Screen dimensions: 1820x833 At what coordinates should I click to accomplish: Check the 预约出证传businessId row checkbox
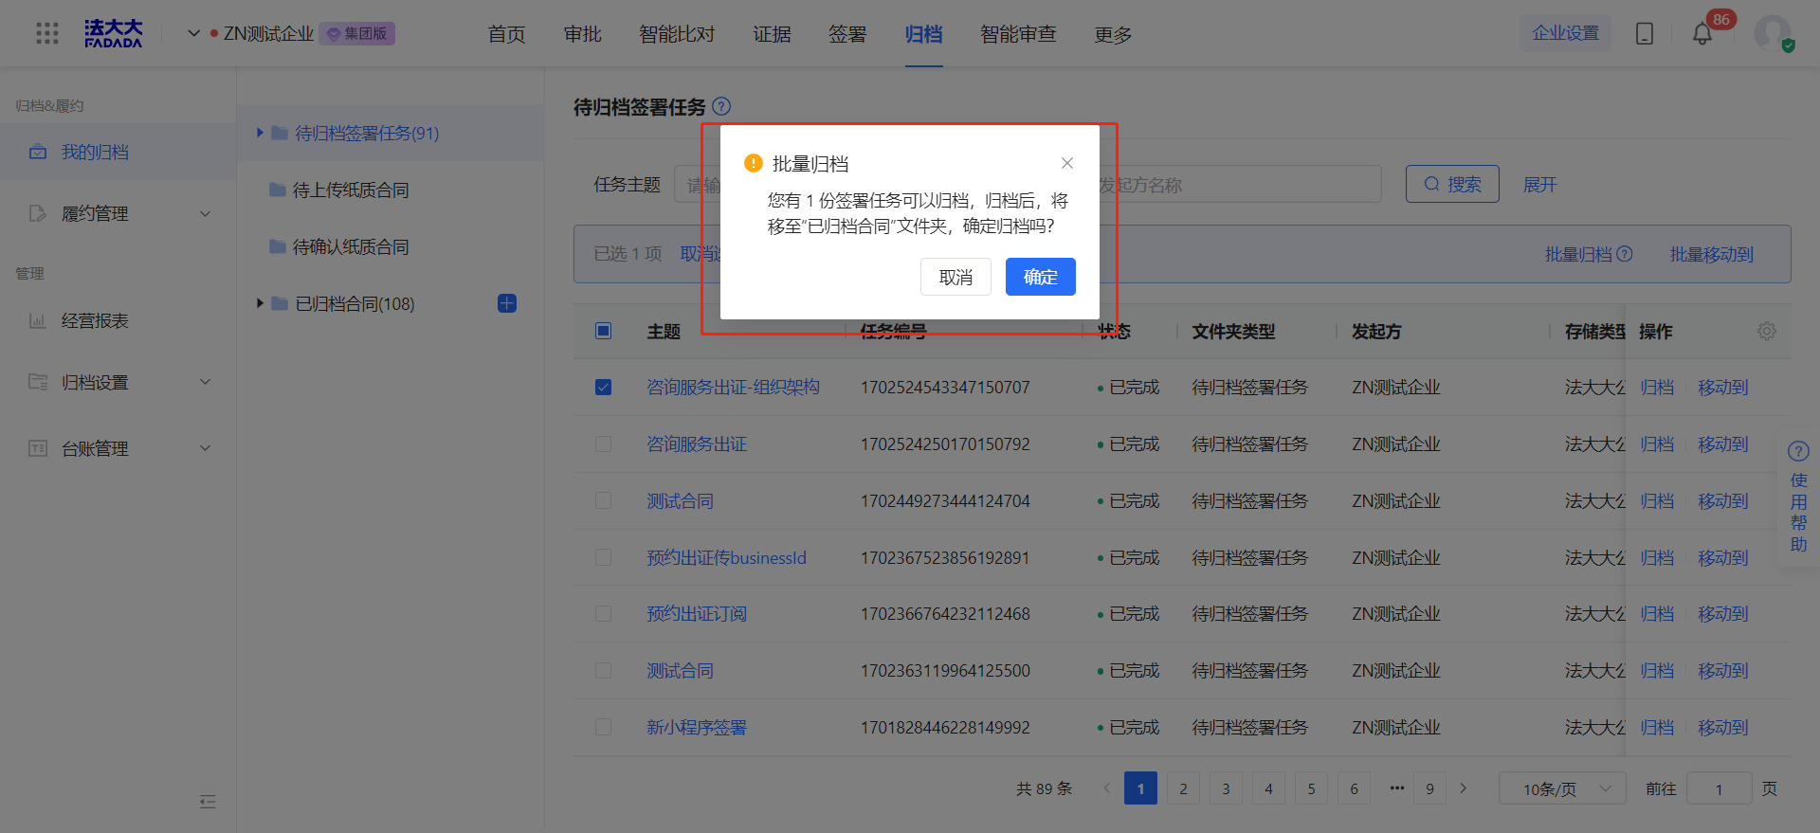point(604,557)
